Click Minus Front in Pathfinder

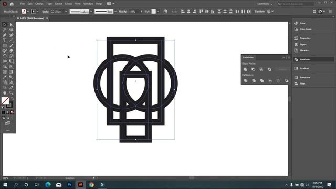(x=253, y=69)
